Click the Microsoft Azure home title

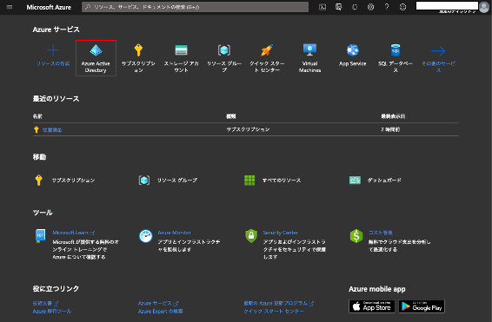[49, 7]
